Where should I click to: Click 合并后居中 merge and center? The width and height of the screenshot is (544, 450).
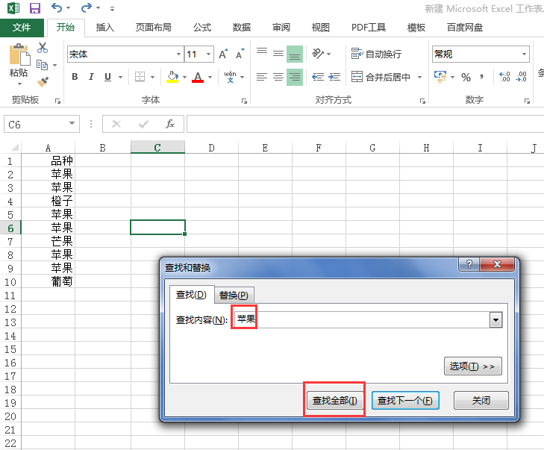click(381, 77)
